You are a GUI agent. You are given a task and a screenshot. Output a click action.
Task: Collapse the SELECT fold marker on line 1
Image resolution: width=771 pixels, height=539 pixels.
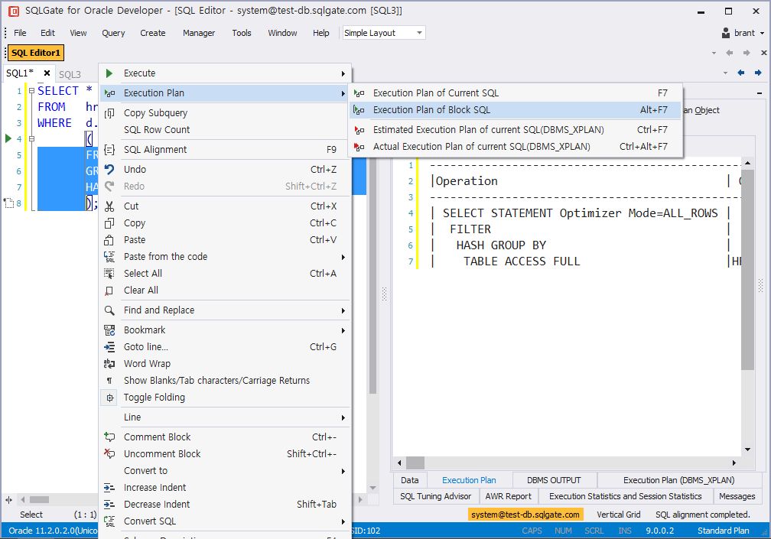click(x=31, y=91)
